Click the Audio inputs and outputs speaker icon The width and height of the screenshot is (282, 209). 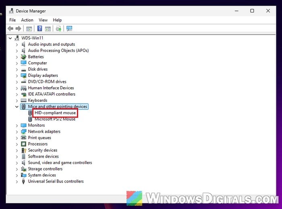[x=23, y=44]
